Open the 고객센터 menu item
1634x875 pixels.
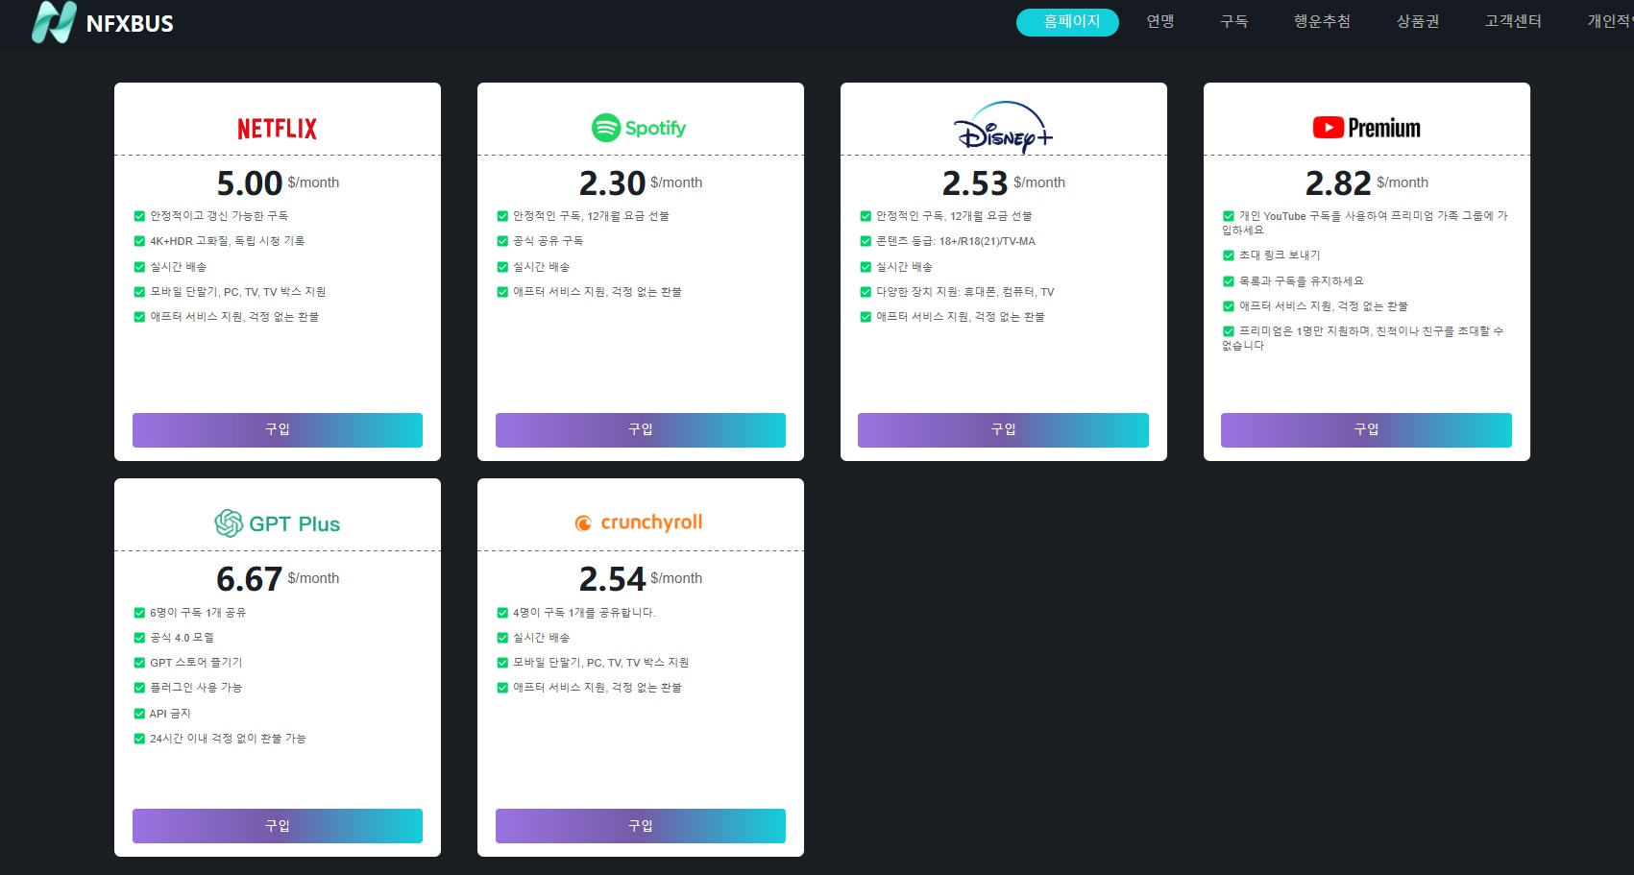(x=1513, y=21)
